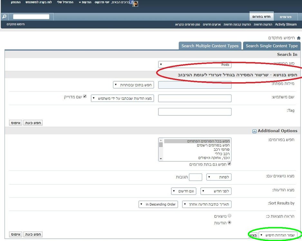Viewport: 302px width, 241px height.
Task: Select רכב כללי list option
Action: pos(197,154)
